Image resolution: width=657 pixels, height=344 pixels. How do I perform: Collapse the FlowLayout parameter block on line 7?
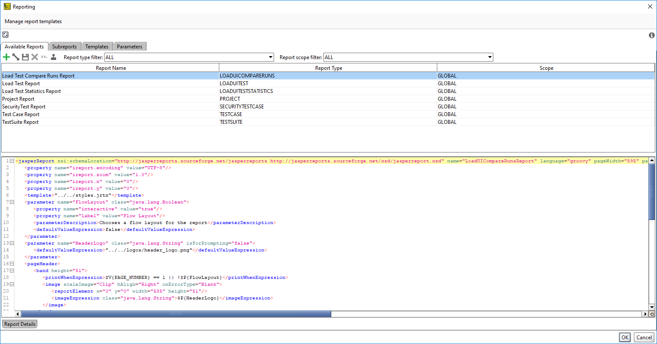(12, 202)
